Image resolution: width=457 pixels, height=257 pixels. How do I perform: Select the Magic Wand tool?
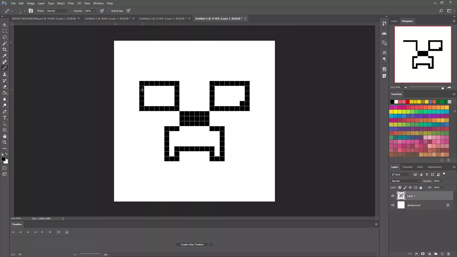[x=5, y=43]
